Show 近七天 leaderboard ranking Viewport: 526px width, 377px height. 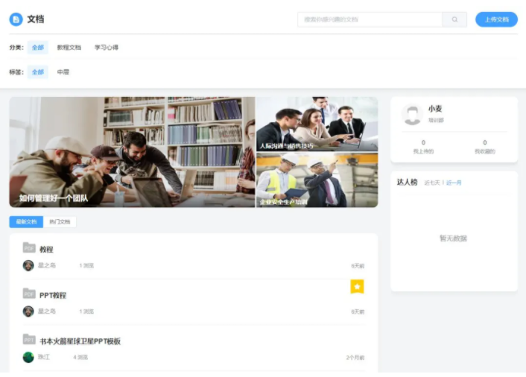tap(432, 183)
